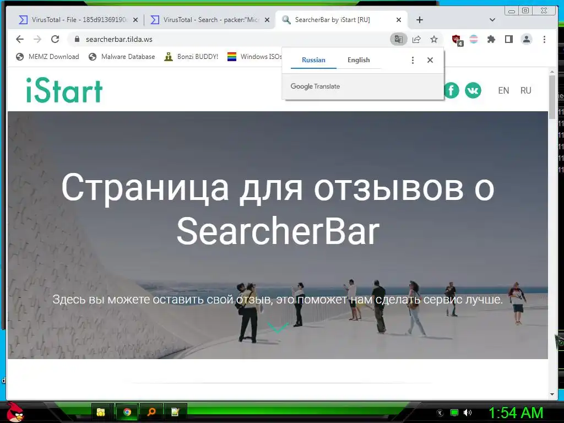Close the Google Translate popup
Screen dimensions: 564x423
430,60
